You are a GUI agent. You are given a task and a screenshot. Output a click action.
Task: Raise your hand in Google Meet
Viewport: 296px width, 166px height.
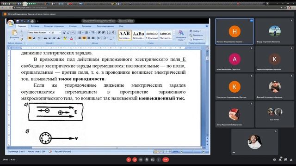(147, 160)
